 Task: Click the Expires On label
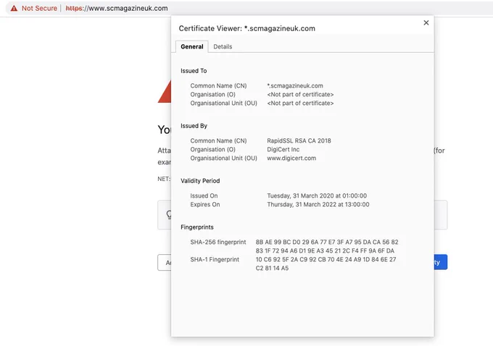(205, 204)
